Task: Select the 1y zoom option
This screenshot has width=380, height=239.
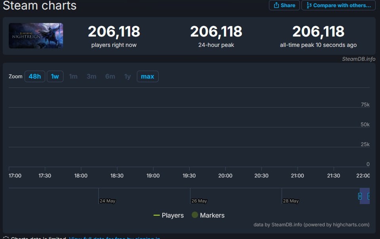Action: pos(128,77)
